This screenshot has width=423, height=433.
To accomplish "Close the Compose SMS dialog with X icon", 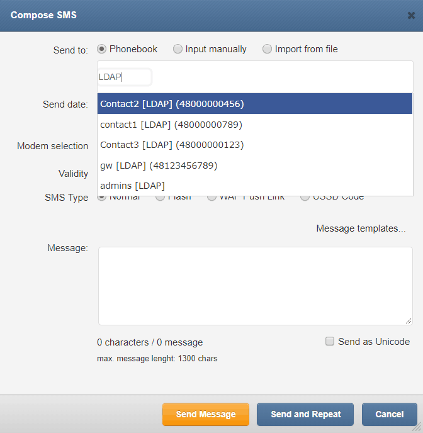I will pyautogui.click(x=411, y=16).
